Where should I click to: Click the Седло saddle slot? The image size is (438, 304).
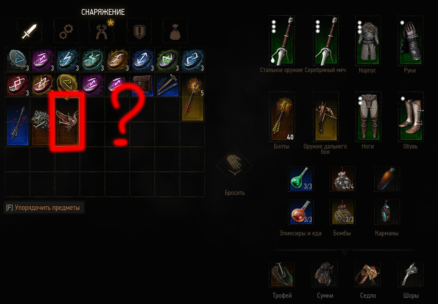click(x=368, y=274)
